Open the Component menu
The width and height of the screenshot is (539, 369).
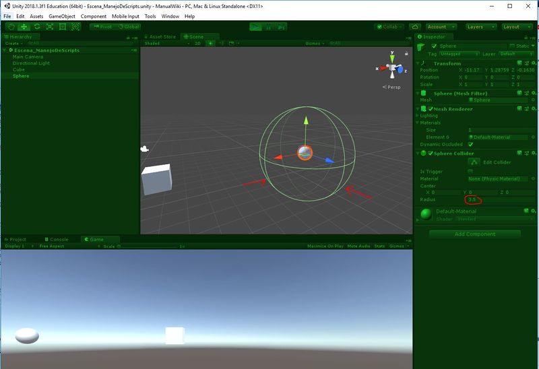(x=94, y=16)
